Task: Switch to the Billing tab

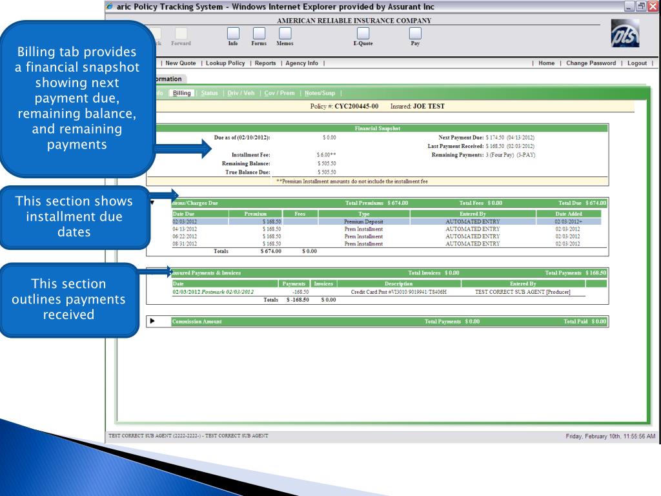Action: point(181,93)
